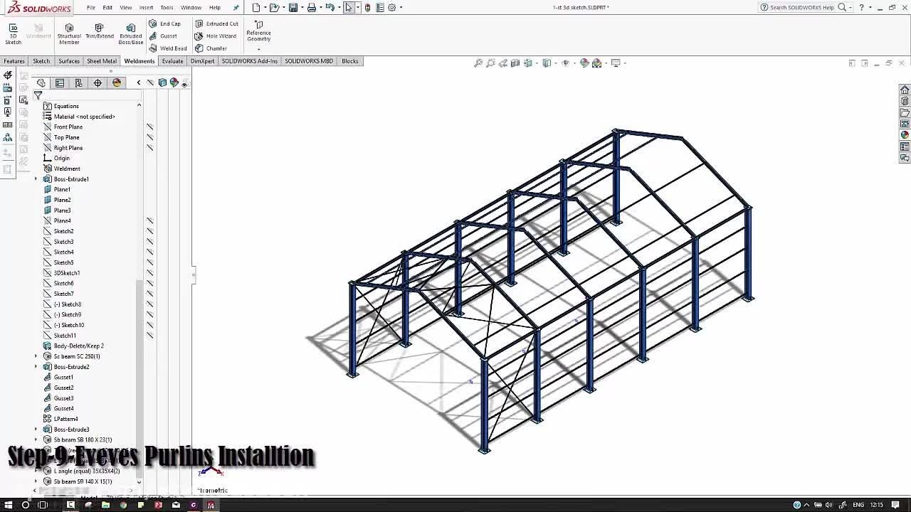911x512 pixels.
Task: Toggle the hidden indicator for Sketch5
Action: (x=150, y=262)
